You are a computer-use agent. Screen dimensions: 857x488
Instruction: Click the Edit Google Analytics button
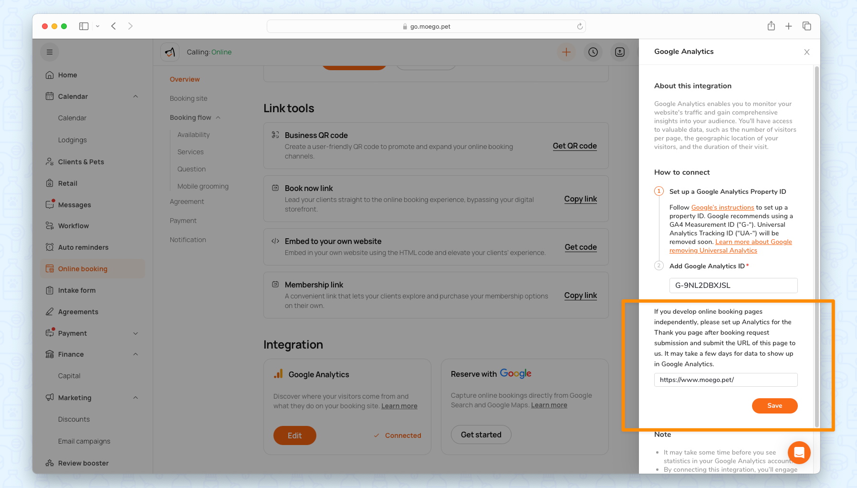(x=294, y=435)
